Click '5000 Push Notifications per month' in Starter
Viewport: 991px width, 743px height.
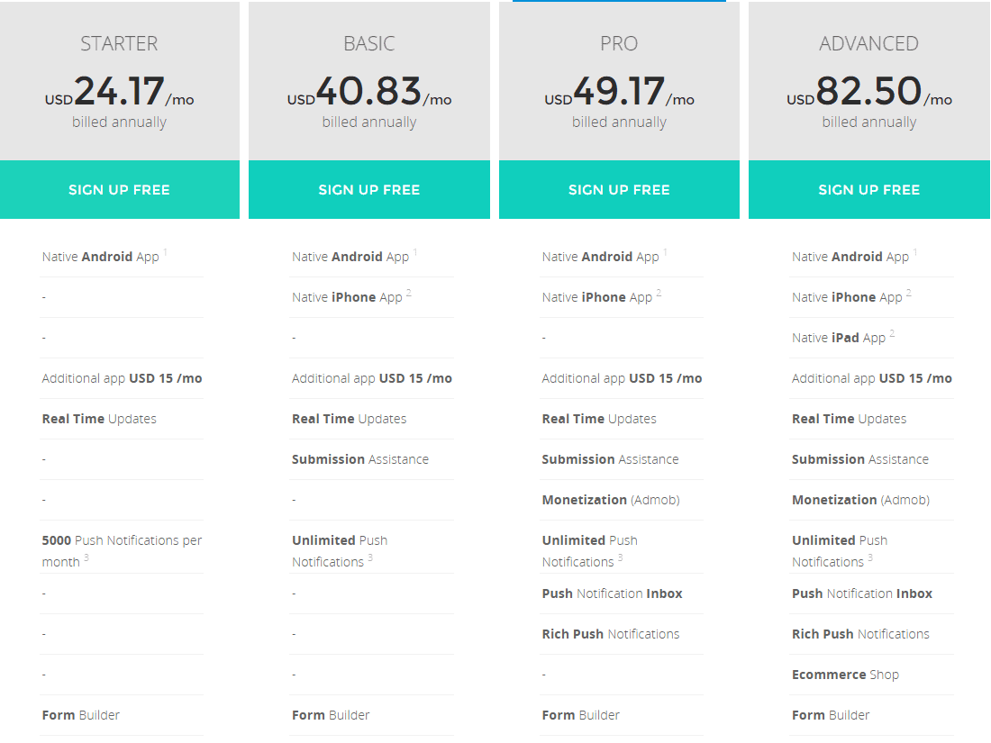pyautogui.click(x=122, y=551)
